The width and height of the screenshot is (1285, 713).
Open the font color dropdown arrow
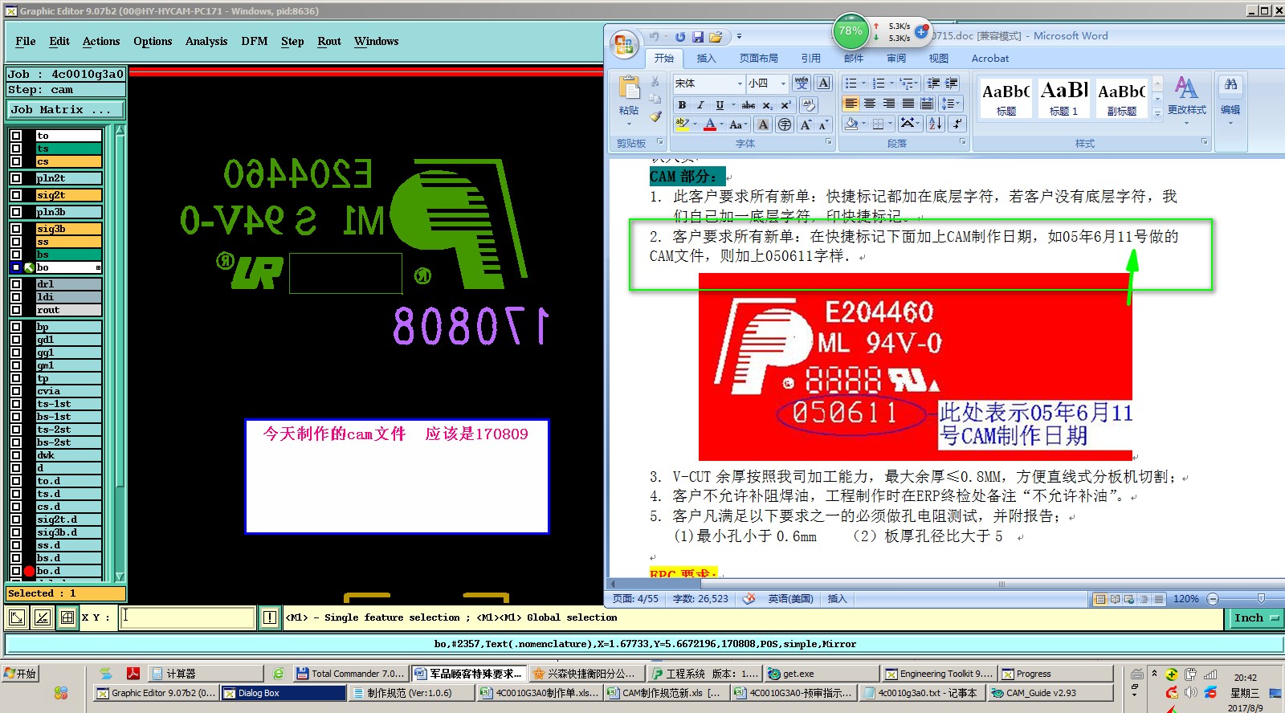(722, 124)
